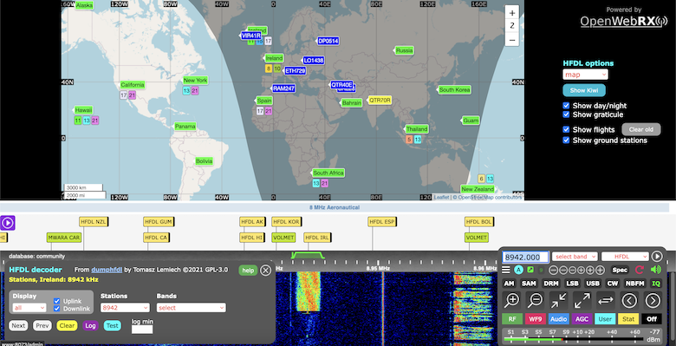The height and width of the screenshot is (346, 676).
Task: Click the waterfall zoom-out magnifier icon
Action: [x=535, y=300]
